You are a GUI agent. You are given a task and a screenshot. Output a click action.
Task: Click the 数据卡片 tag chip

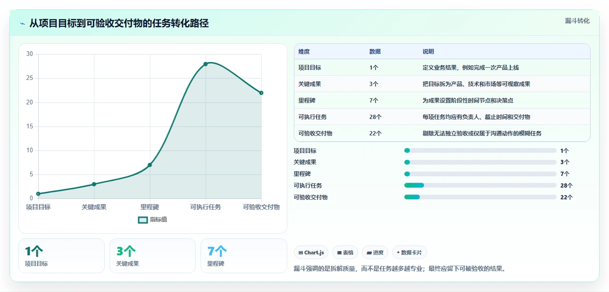[409, 253]
